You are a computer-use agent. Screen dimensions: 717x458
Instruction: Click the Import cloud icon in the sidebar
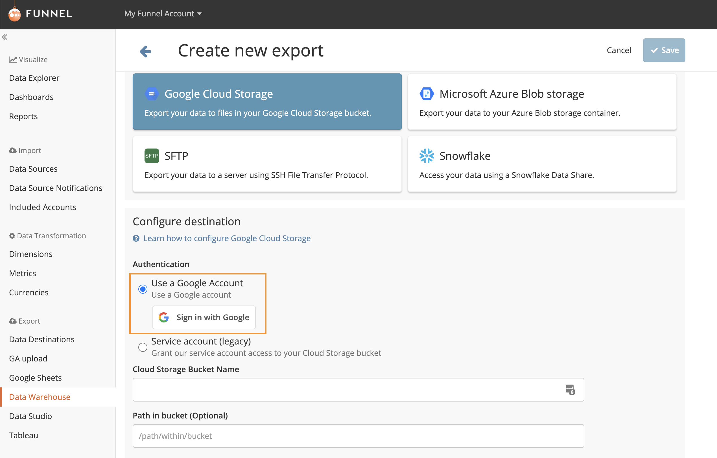pos(12,150)
